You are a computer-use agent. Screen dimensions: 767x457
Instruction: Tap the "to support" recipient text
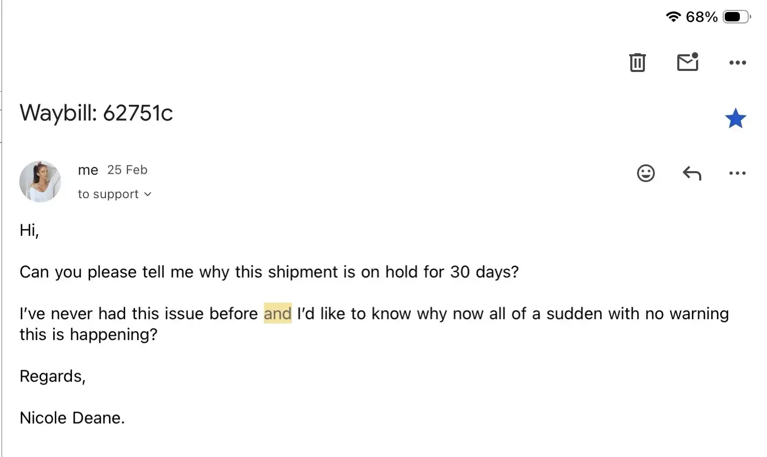click(x=108, y=194)
